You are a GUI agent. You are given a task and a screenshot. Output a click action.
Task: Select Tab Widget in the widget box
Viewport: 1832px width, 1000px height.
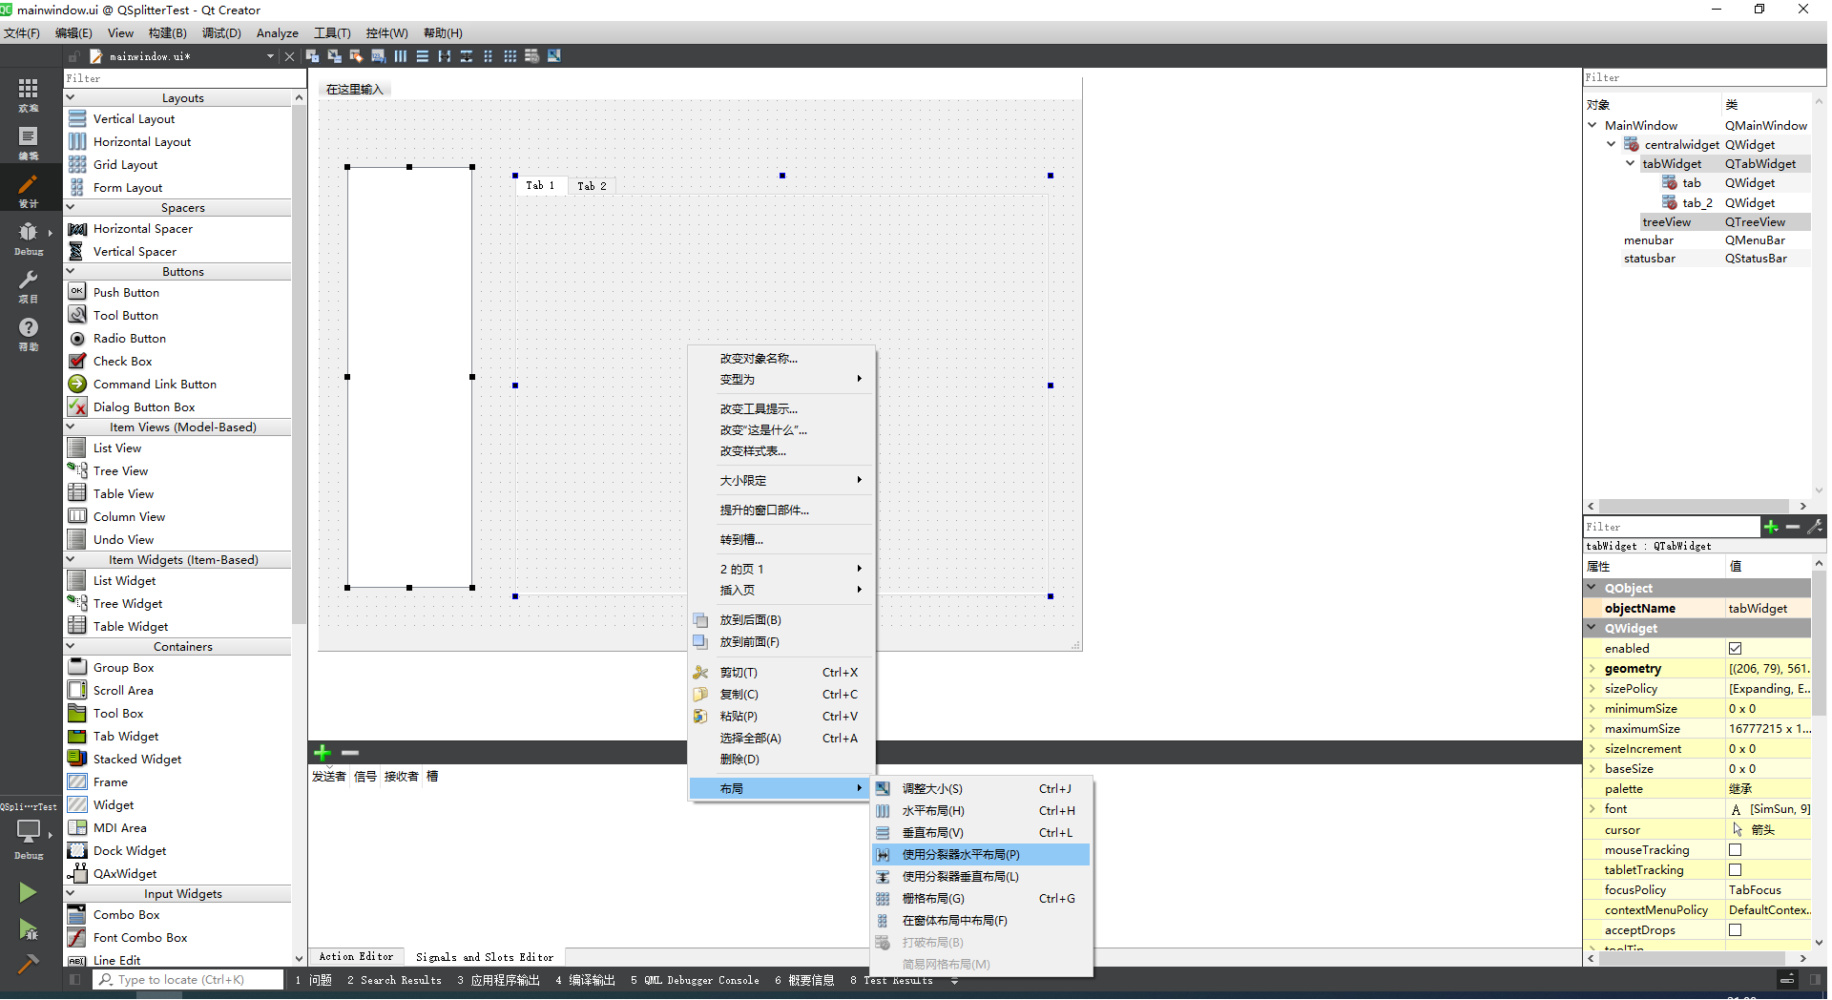click(x=125, y=737)
